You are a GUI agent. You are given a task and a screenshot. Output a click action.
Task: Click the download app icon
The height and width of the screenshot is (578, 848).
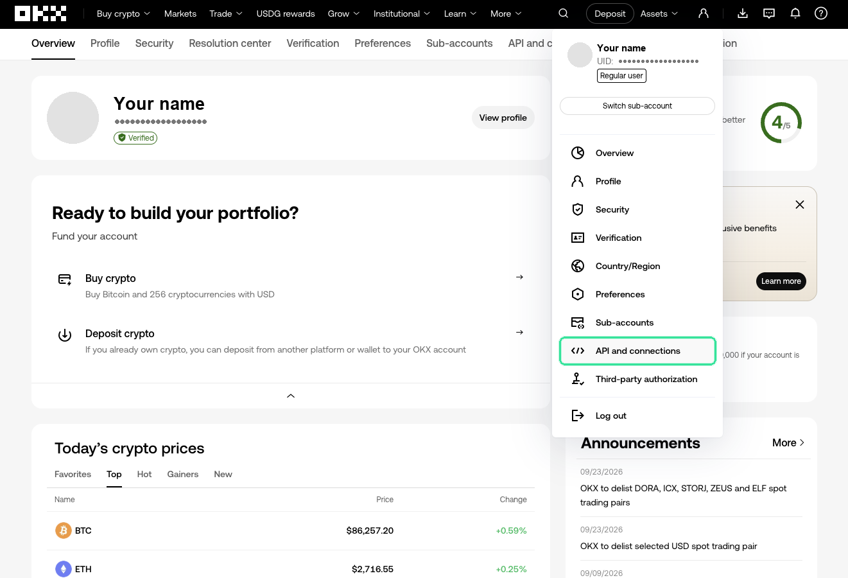[x=743, y=13]
